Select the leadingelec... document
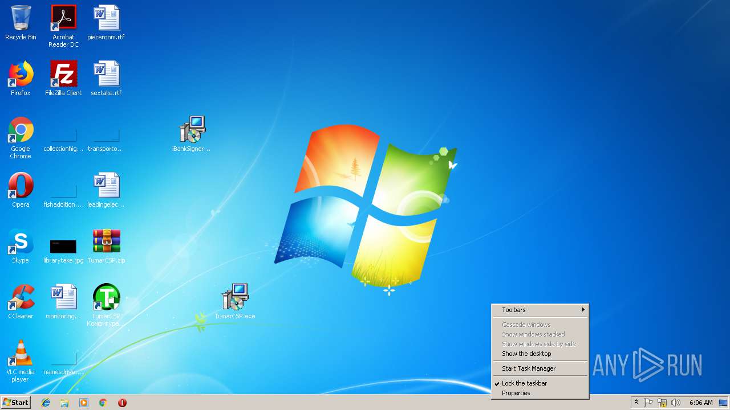The width and height of the screenshot is (730, 410). click(x=106, y=190)
